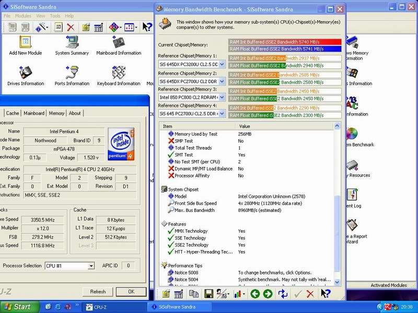This screenshot has height=313, width=418.
Task: Select the SMP Test row
Action: pyautogui.click(x=246, y=141)
